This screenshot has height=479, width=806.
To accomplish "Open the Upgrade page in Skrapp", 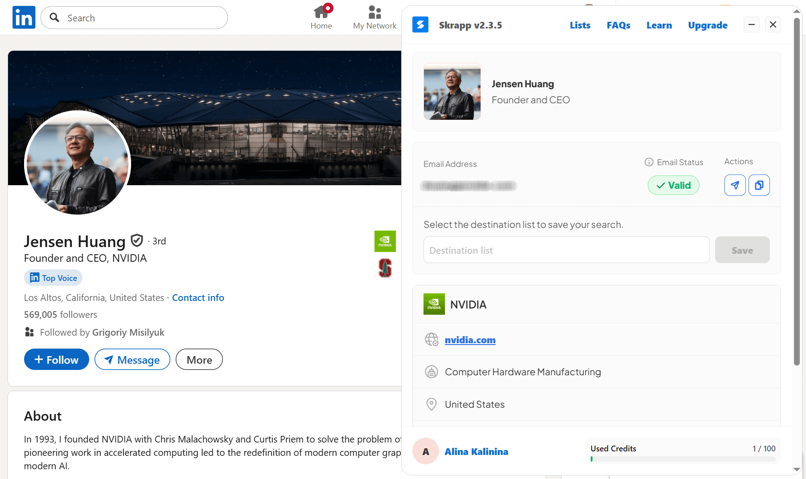I will click(707, 25).
